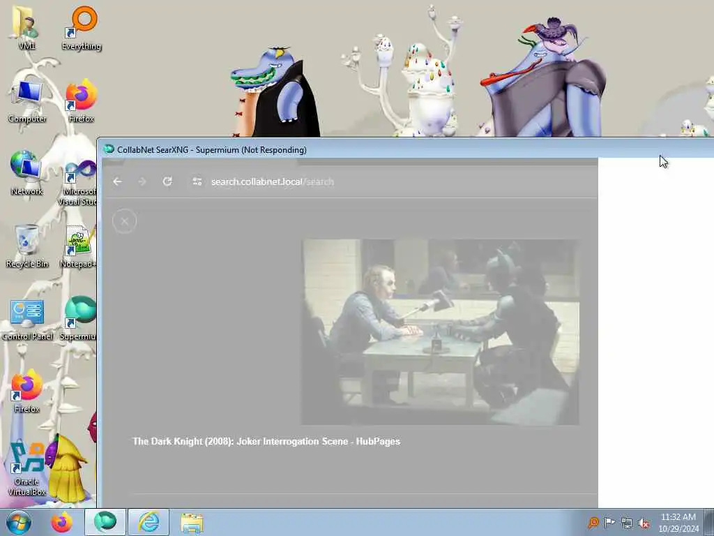
Task: Launch the Supermium desktop shortcut
Action: 78,318
